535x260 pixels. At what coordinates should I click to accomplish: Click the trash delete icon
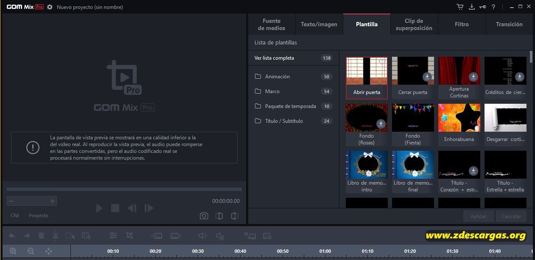point(41,236)
